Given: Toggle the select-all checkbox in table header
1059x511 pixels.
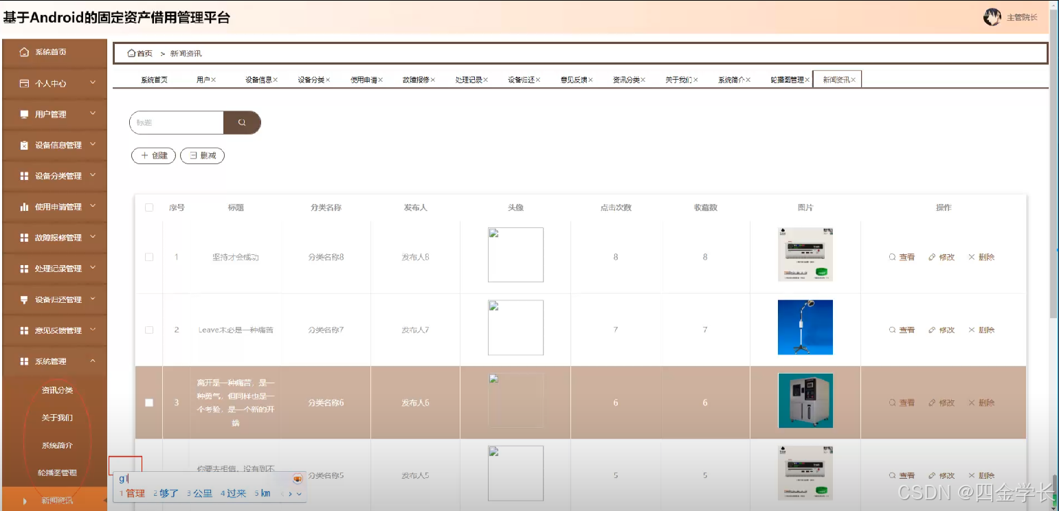Looking at the screenshot, I should tap(148, 206).
